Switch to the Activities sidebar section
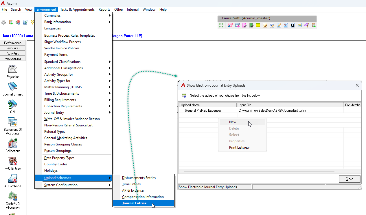Viewport: 366px width, 215px height. coord(13,53)
